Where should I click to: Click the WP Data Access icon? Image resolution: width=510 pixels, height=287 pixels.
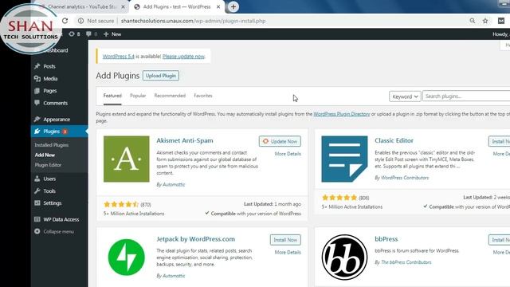point(37,219)
